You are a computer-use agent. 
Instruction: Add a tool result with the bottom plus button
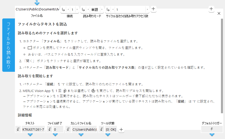(121, 129)
